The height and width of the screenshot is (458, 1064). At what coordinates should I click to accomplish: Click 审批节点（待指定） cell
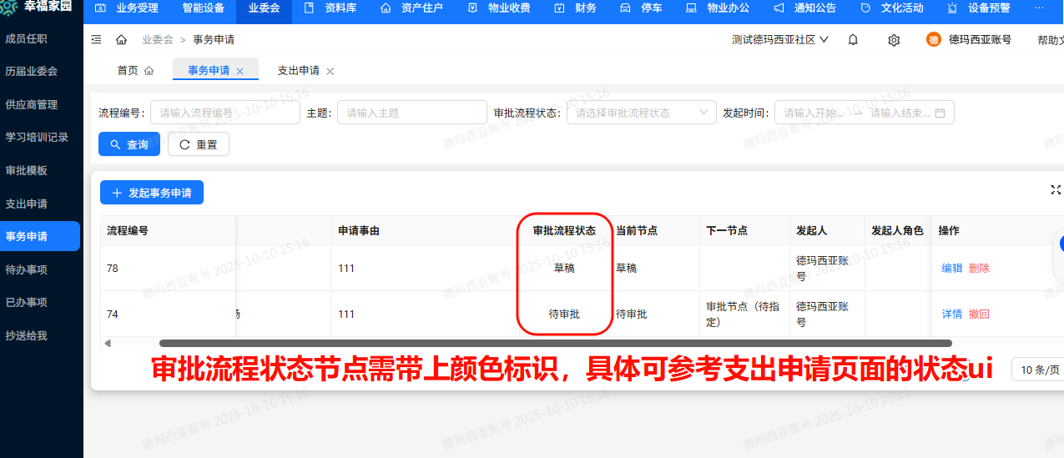point(743,314)
